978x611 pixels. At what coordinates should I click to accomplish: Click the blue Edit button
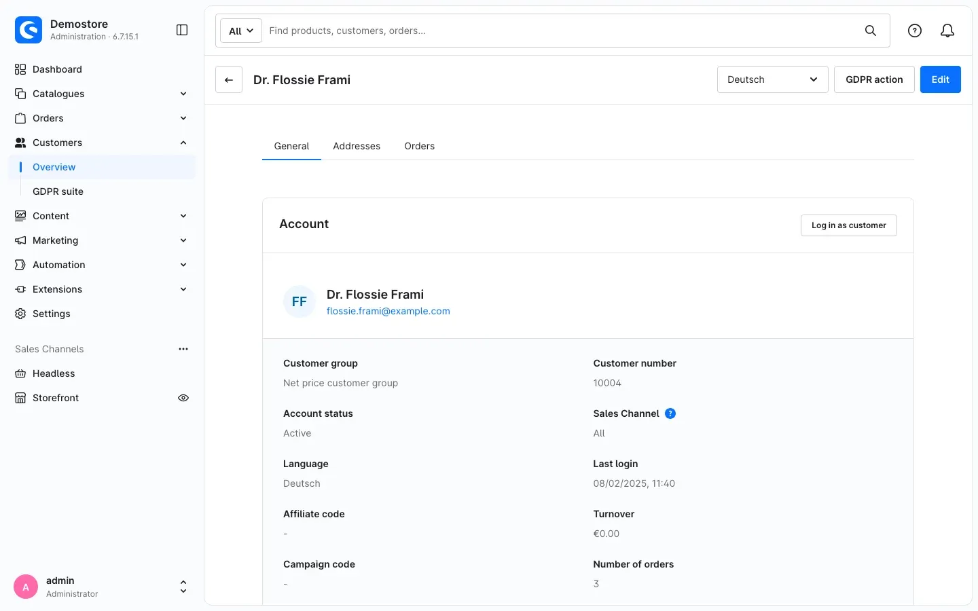pyautogui.click(x=941, y=79)
